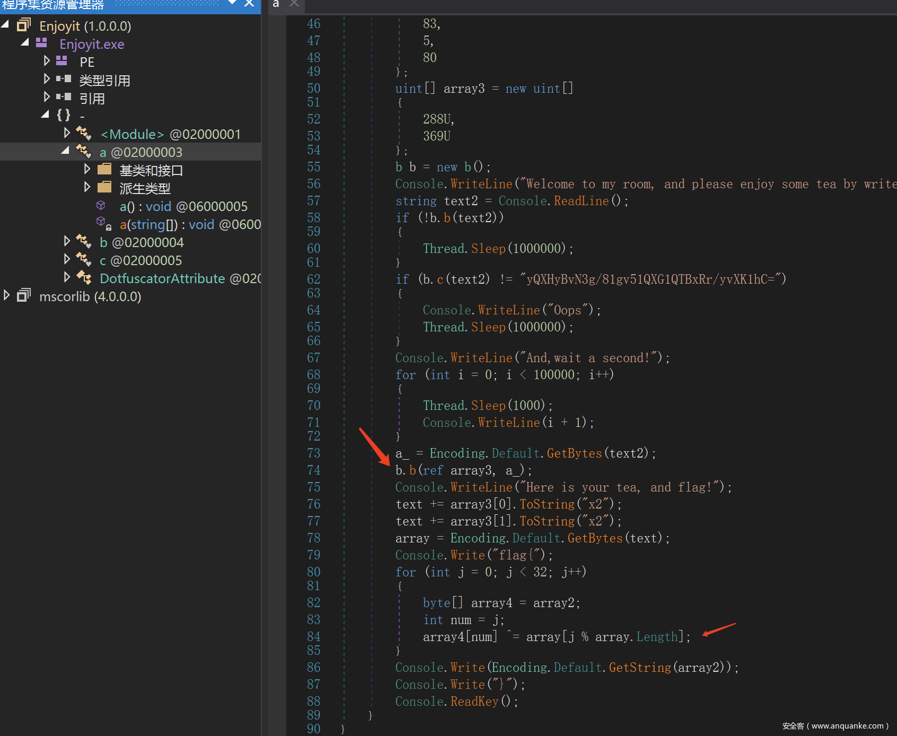Expand the b @02000004 class node
Viewport: 897px width, 736px height.
[67, 241]
